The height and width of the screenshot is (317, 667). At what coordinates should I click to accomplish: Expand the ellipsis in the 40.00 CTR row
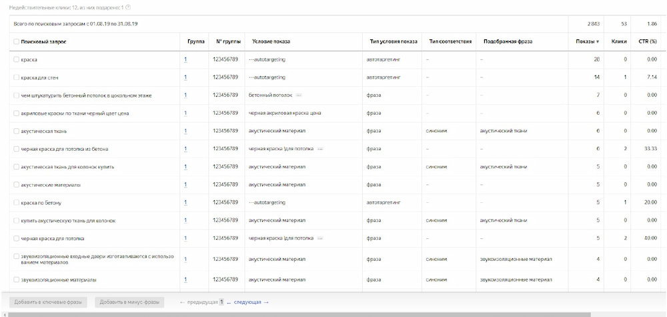click(320, 238)
